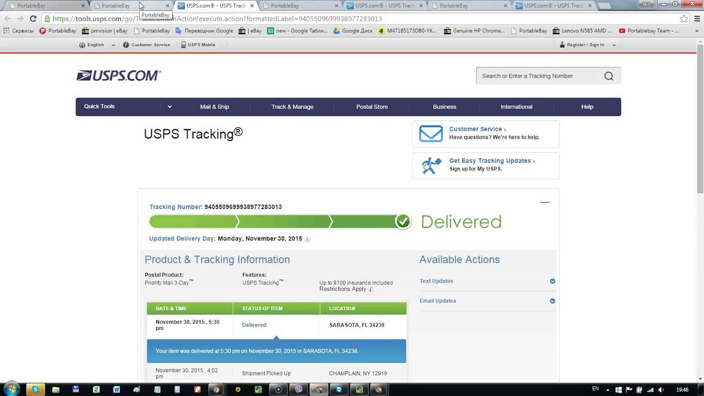Screen dimensions: 704x396
Task: Click the envelope icon beside Customer Service
Action: [x=431, y=134]
